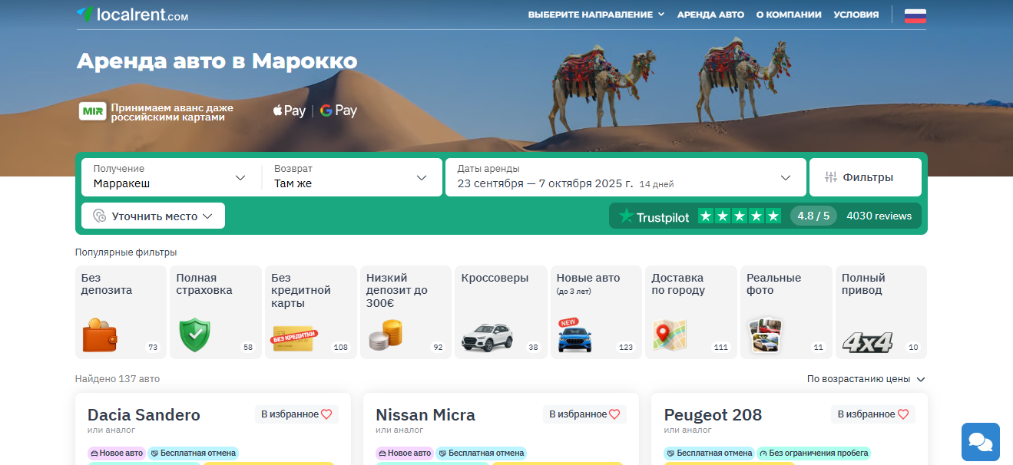Choose the 4x4 'Полный привод' filter
This screenshot has height=465, width=1013.
881,312
